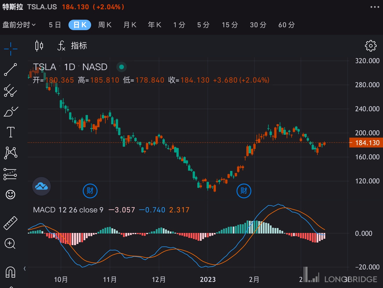The width and height of the screenshot is (383, 288).
Task: Toggle the green market status indicator
Action: (122, 67)
